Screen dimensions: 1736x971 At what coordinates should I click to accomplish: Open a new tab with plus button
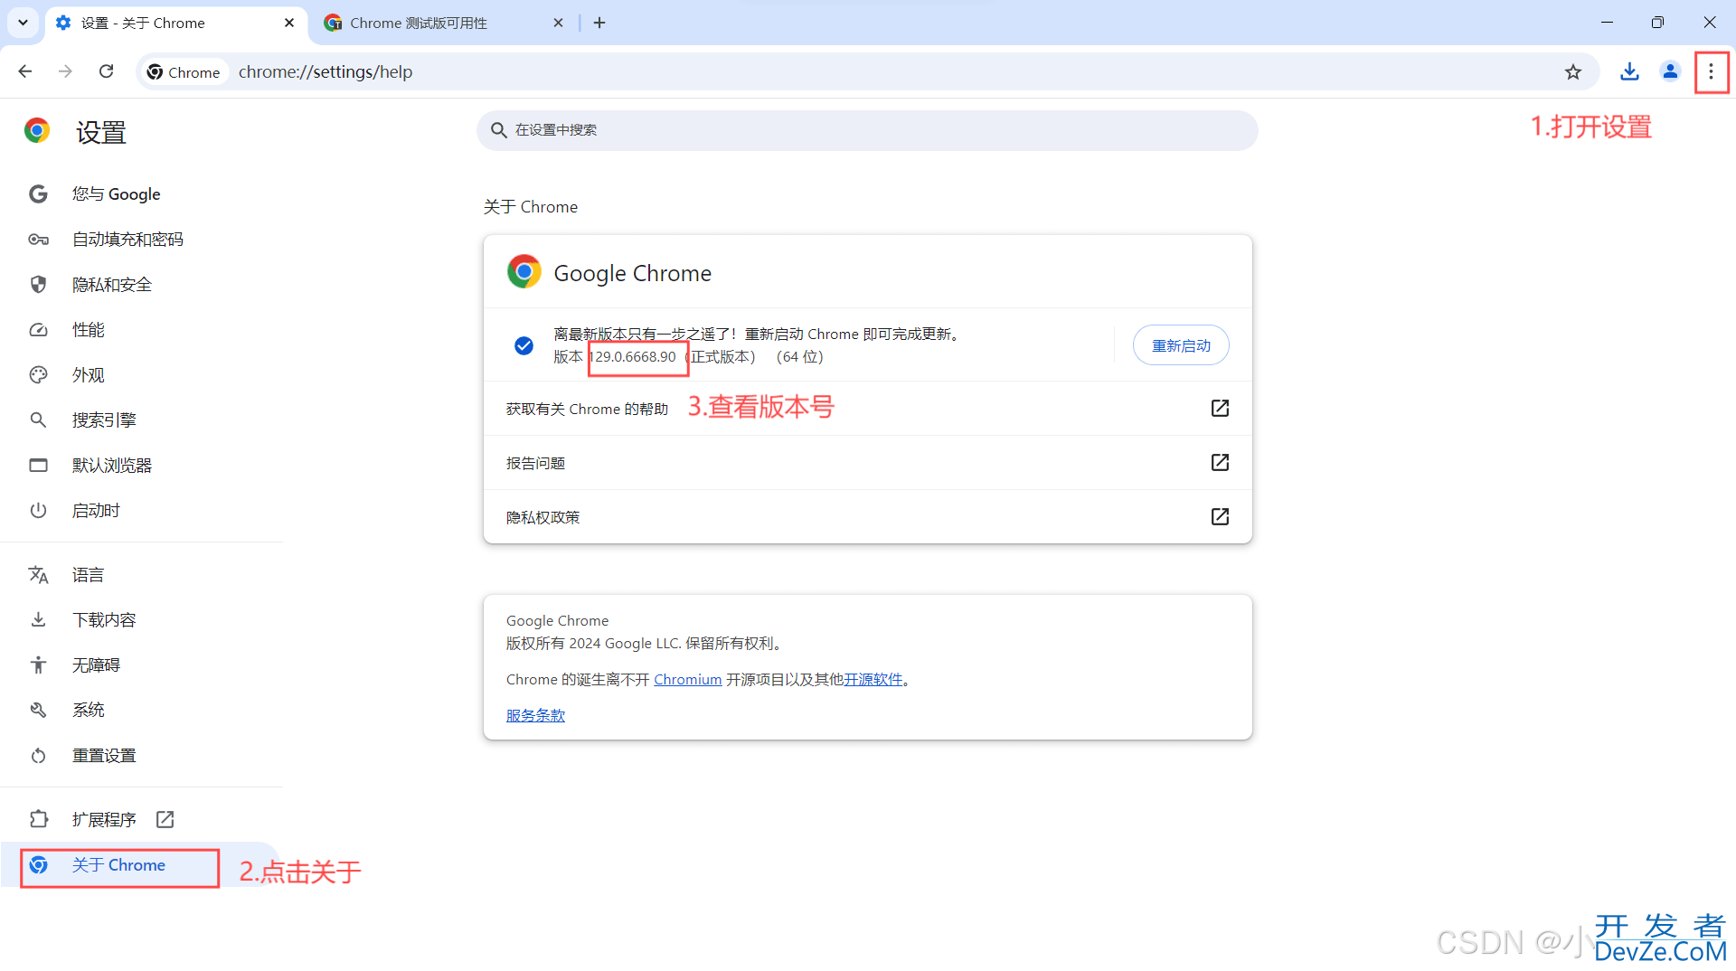click(x=599, y=23)
